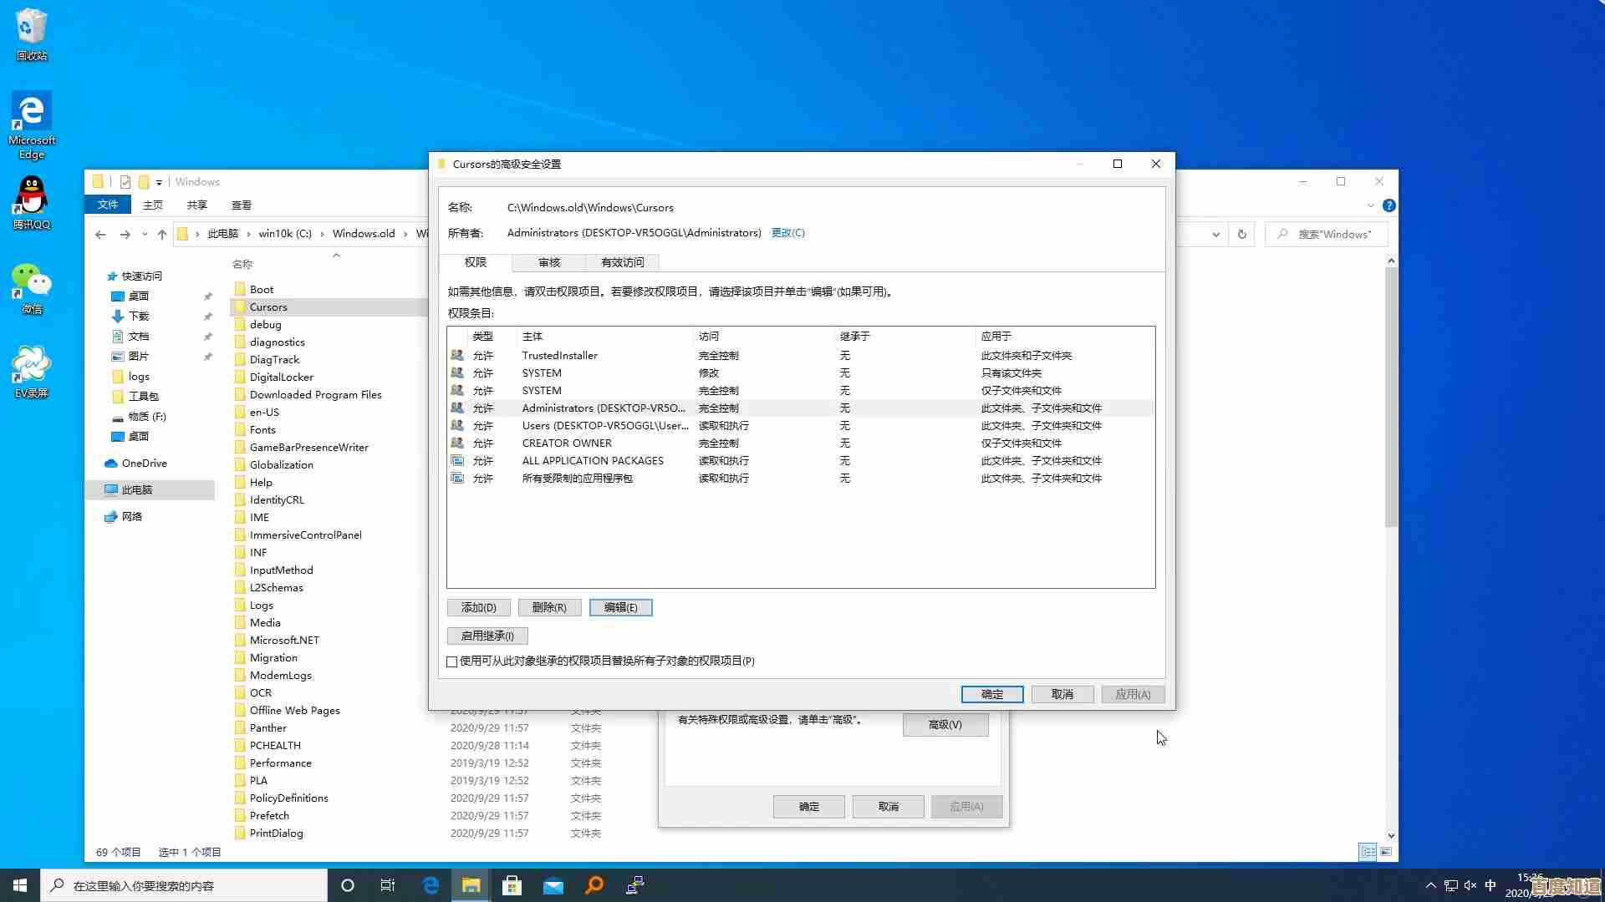Open address bar history dropdown arrow
The height and width of the screenshot is (902, 1605).
tap(1215, 235)
